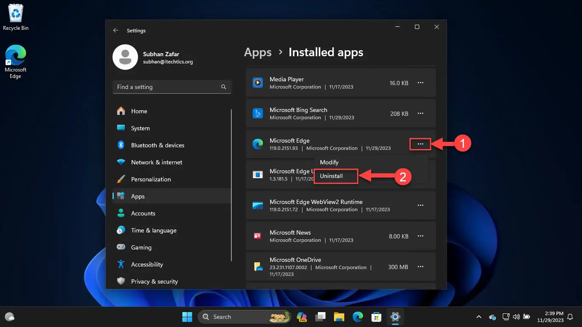Open more options for Microsoft Bing Search

(x=421, y=113)
